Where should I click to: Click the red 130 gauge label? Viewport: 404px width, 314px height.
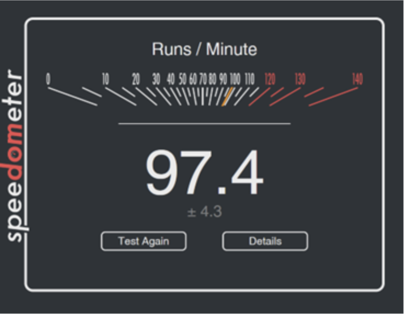[300, 79]
